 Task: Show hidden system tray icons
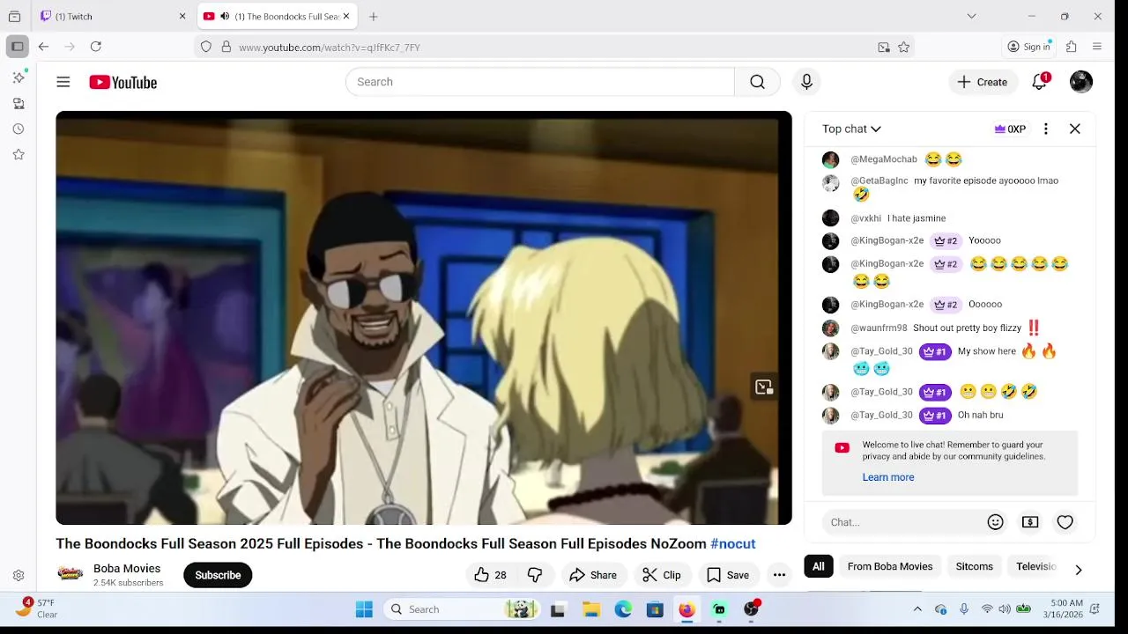pyautogui.click(x=917, y=609)
